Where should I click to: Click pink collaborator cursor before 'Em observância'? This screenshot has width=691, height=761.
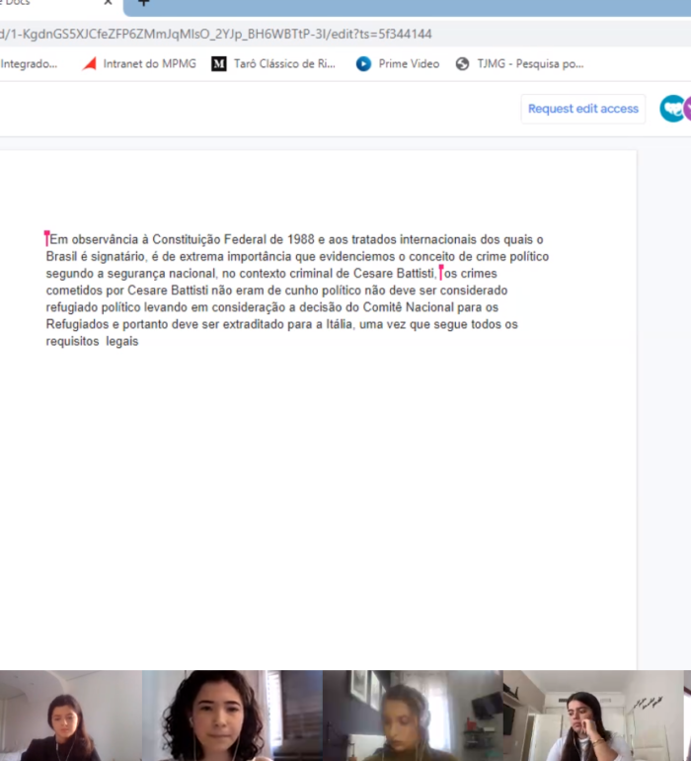[46, 238]
